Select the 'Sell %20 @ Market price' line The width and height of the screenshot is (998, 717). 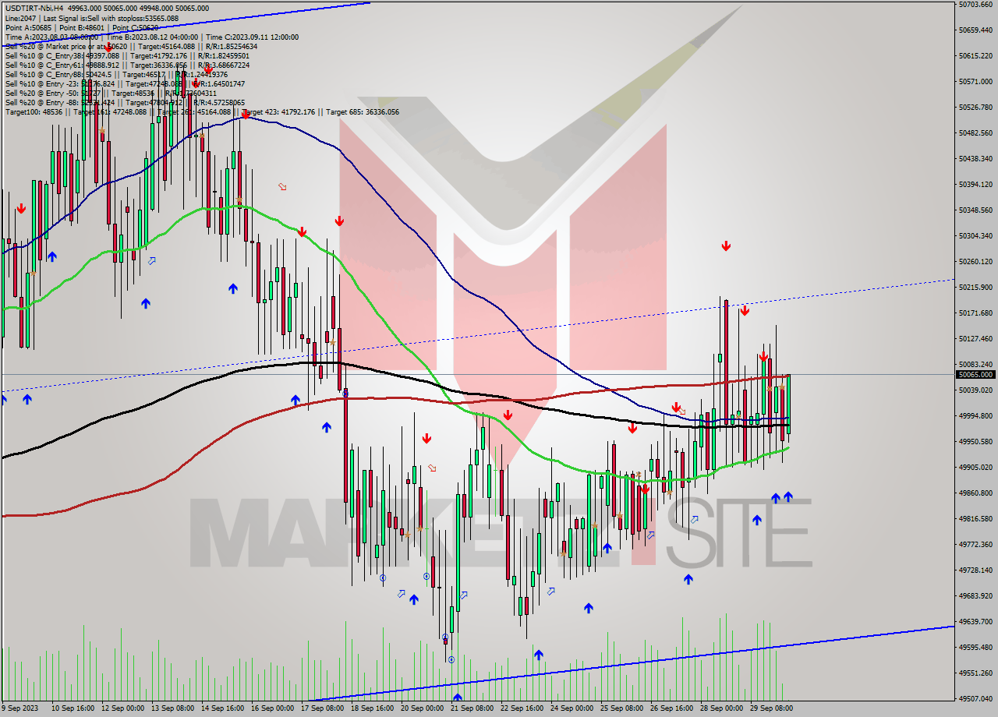(x=131, y=46)
